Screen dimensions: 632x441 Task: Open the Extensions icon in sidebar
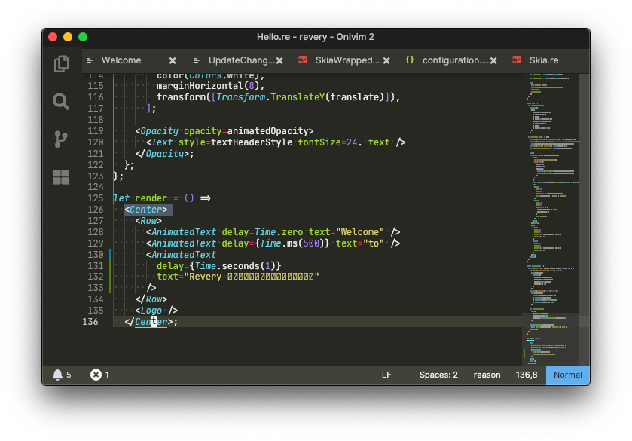pyautogui.click(x=61, y=177)
